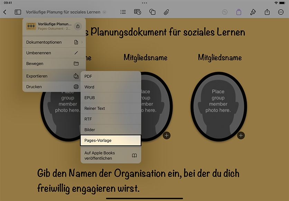Tap the middle Mitgliedsname heading
The height and width of the screenshot is (201, 289).
[x=146, y=58]
